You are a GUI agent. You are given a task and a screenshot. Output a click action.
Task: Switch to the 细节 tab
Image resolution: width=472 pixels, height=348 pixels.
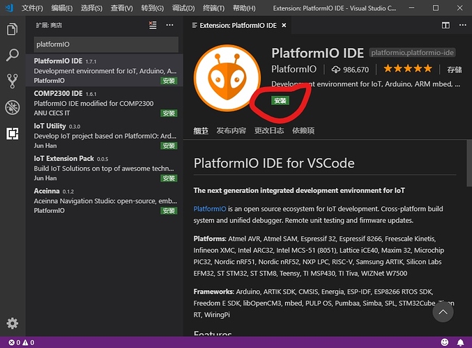click(201, 131)
